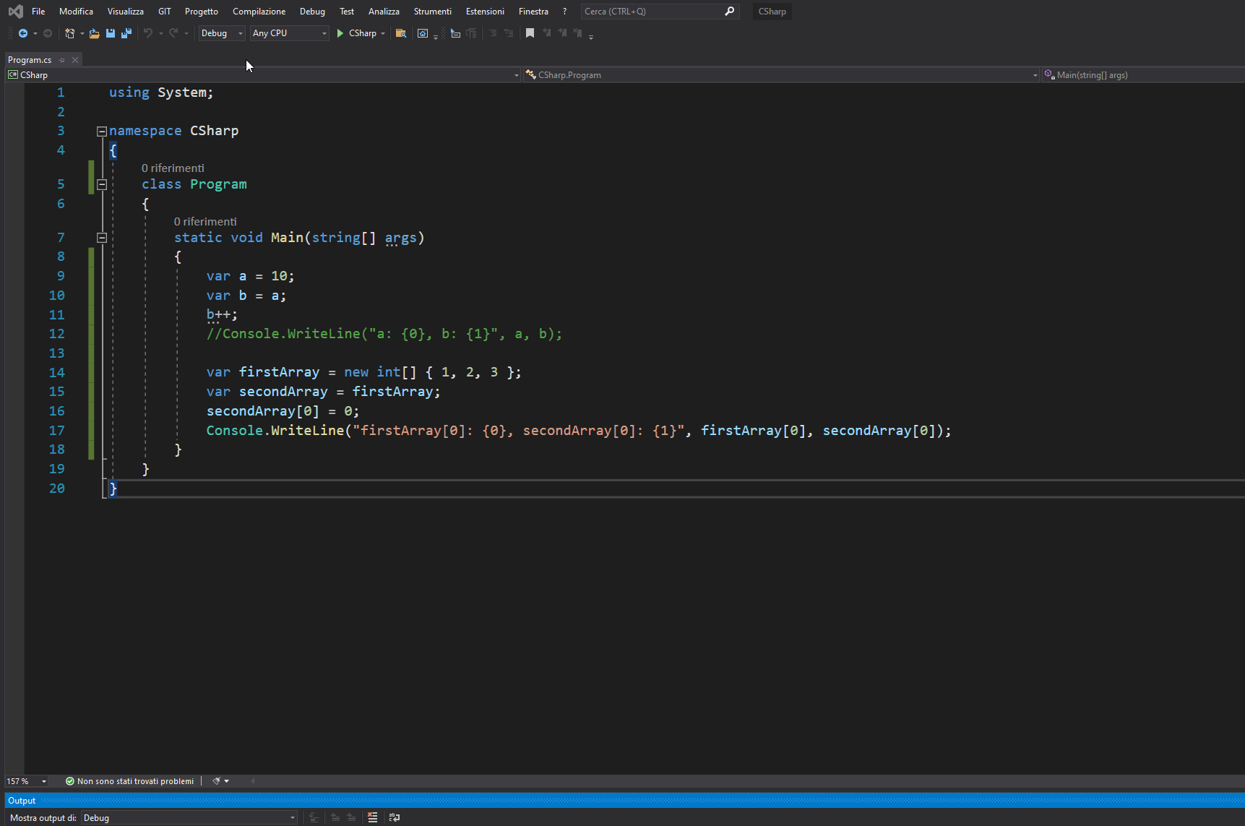Open the Any CPU platform dropdown
This screenshot has width=1245, height=826.
point(289,33)
